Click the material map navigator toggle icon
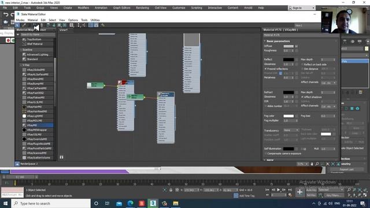This screenshot has width=370, height=208. (x=91, y=25)
